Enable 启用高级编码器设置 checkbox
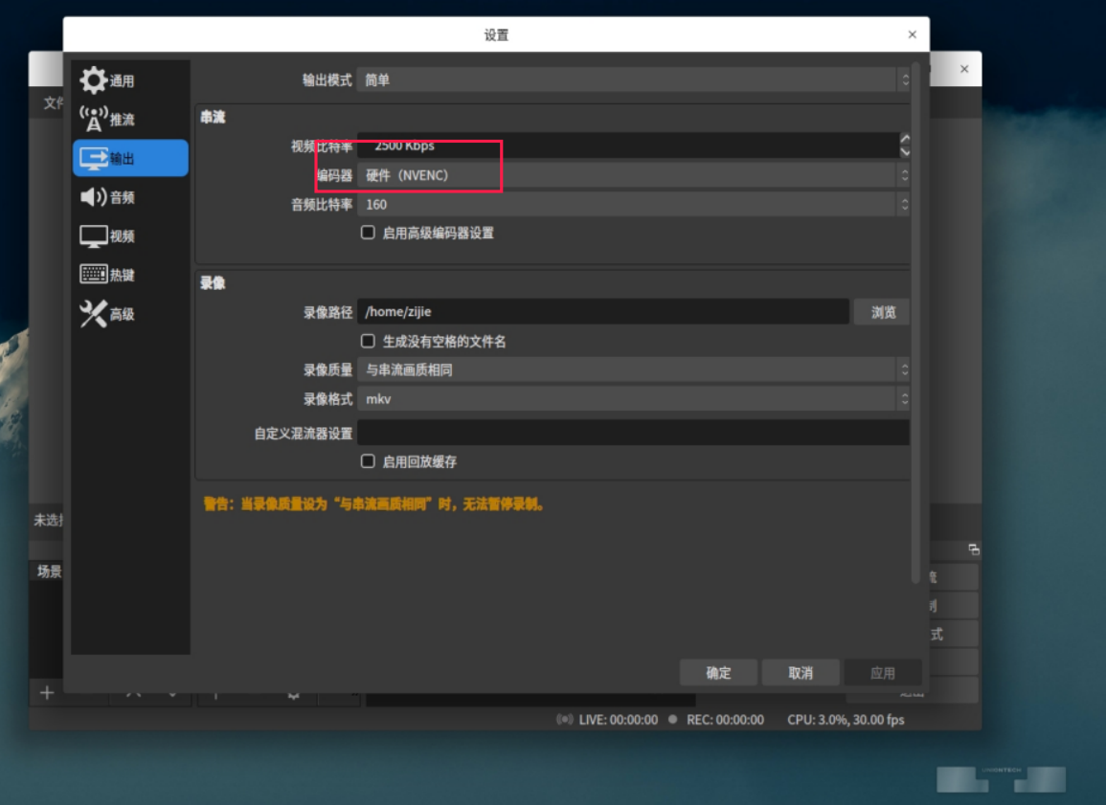The width and height of the screenshot is (1106, 805). point(368,233)
